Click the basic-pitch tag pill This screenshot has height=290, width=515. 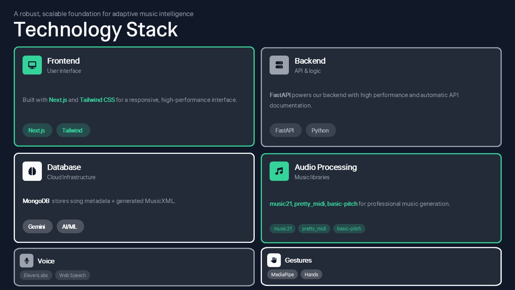pos(349,228)
